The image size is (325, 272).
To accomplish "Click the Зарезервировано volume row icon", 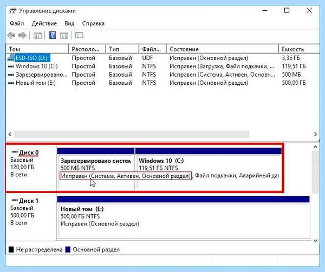I will 11,75.
